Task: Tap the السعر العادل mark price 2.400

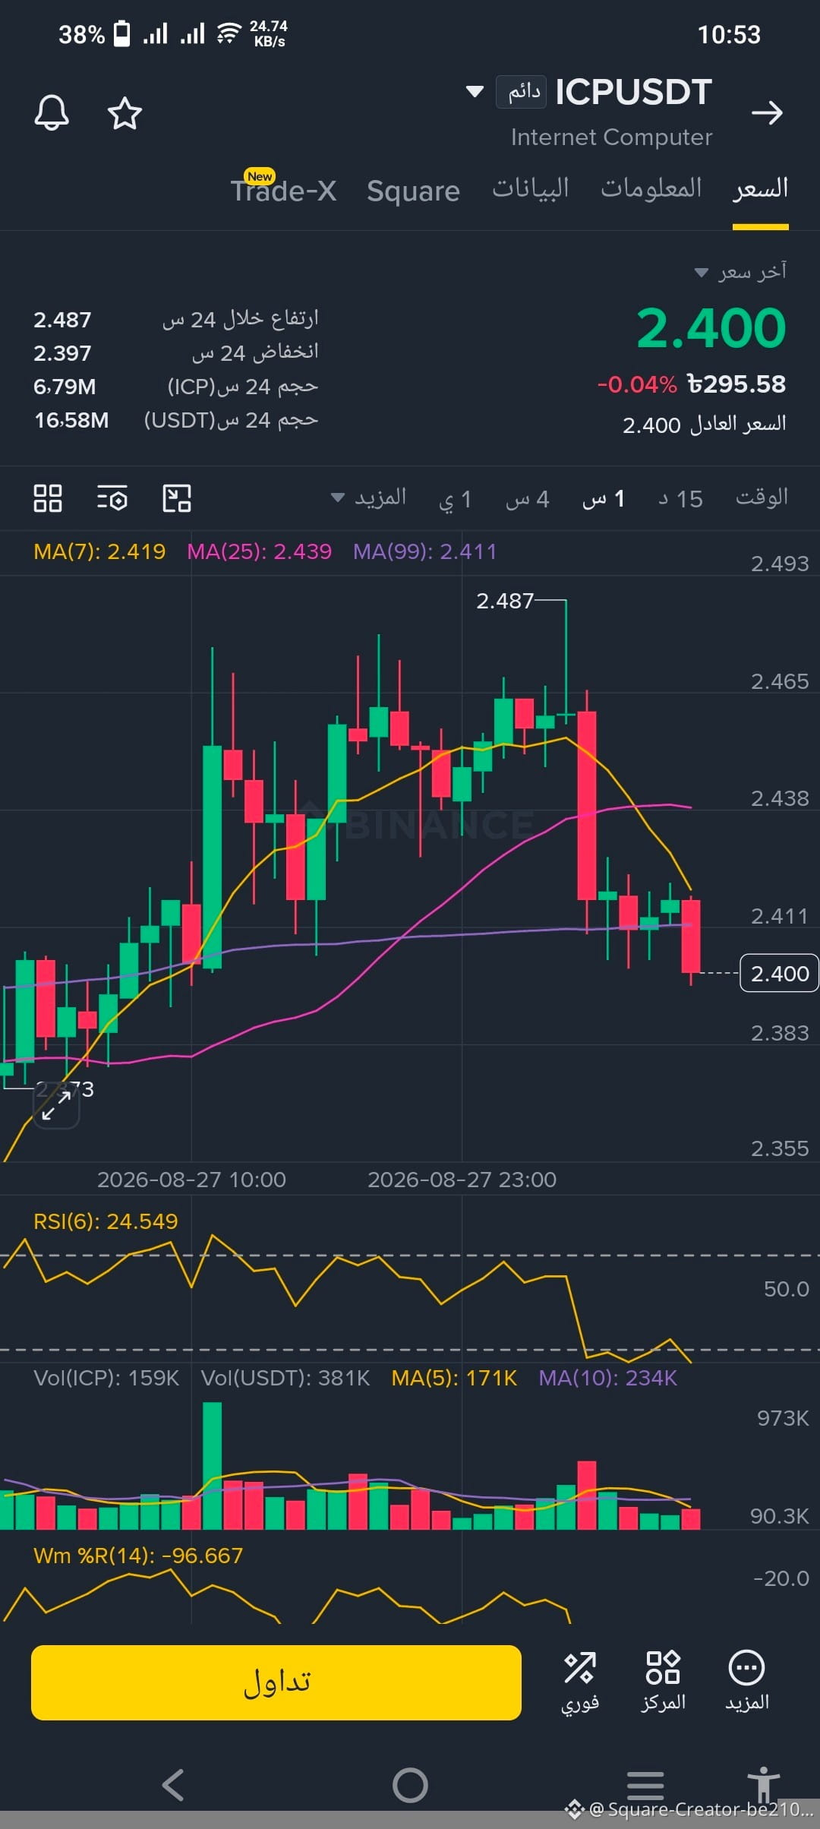Action: coord(704,425)
